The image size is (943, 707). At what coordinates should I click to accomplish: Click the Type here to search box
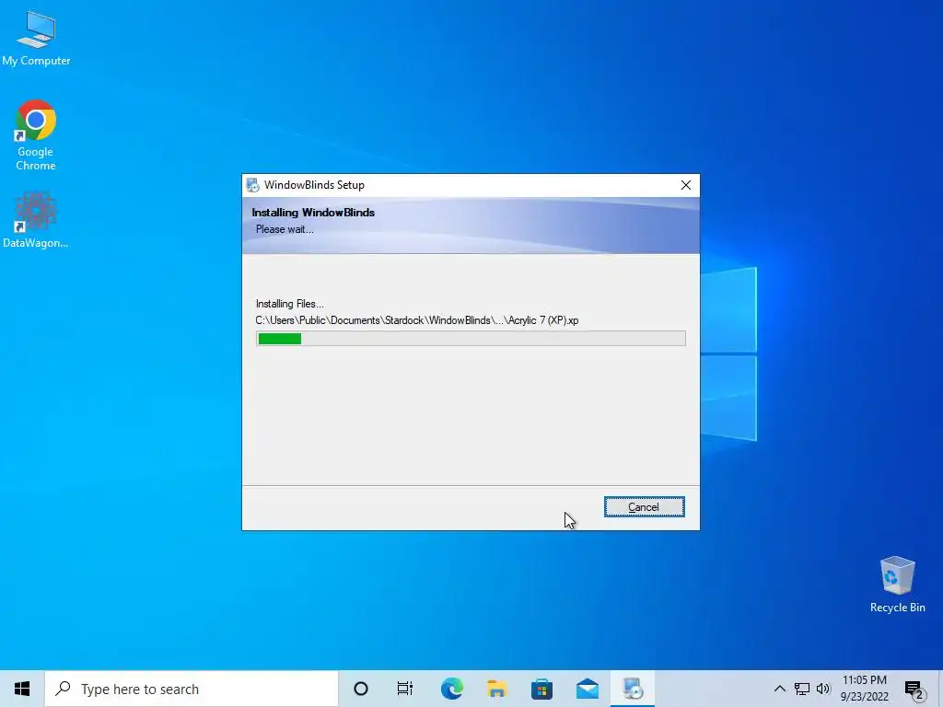tap(192, 689)
